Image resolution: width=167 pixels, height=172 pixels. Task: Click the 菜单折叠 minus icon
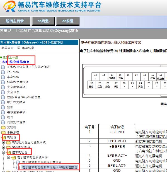(x=19, y=48)
